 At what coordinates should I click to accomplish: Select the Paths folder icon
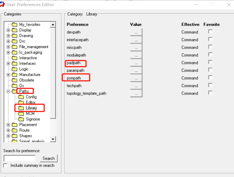(15, 91)
